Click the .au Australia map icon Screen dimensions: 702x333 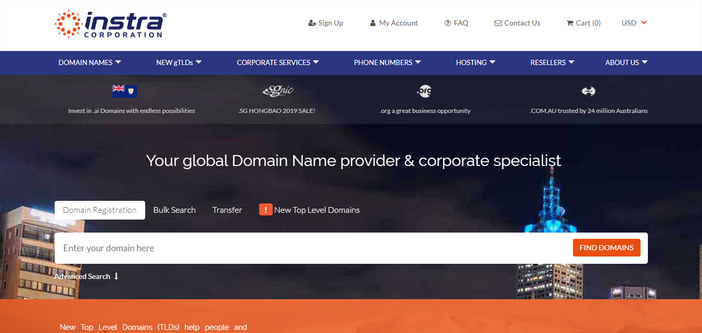(588, 91)
